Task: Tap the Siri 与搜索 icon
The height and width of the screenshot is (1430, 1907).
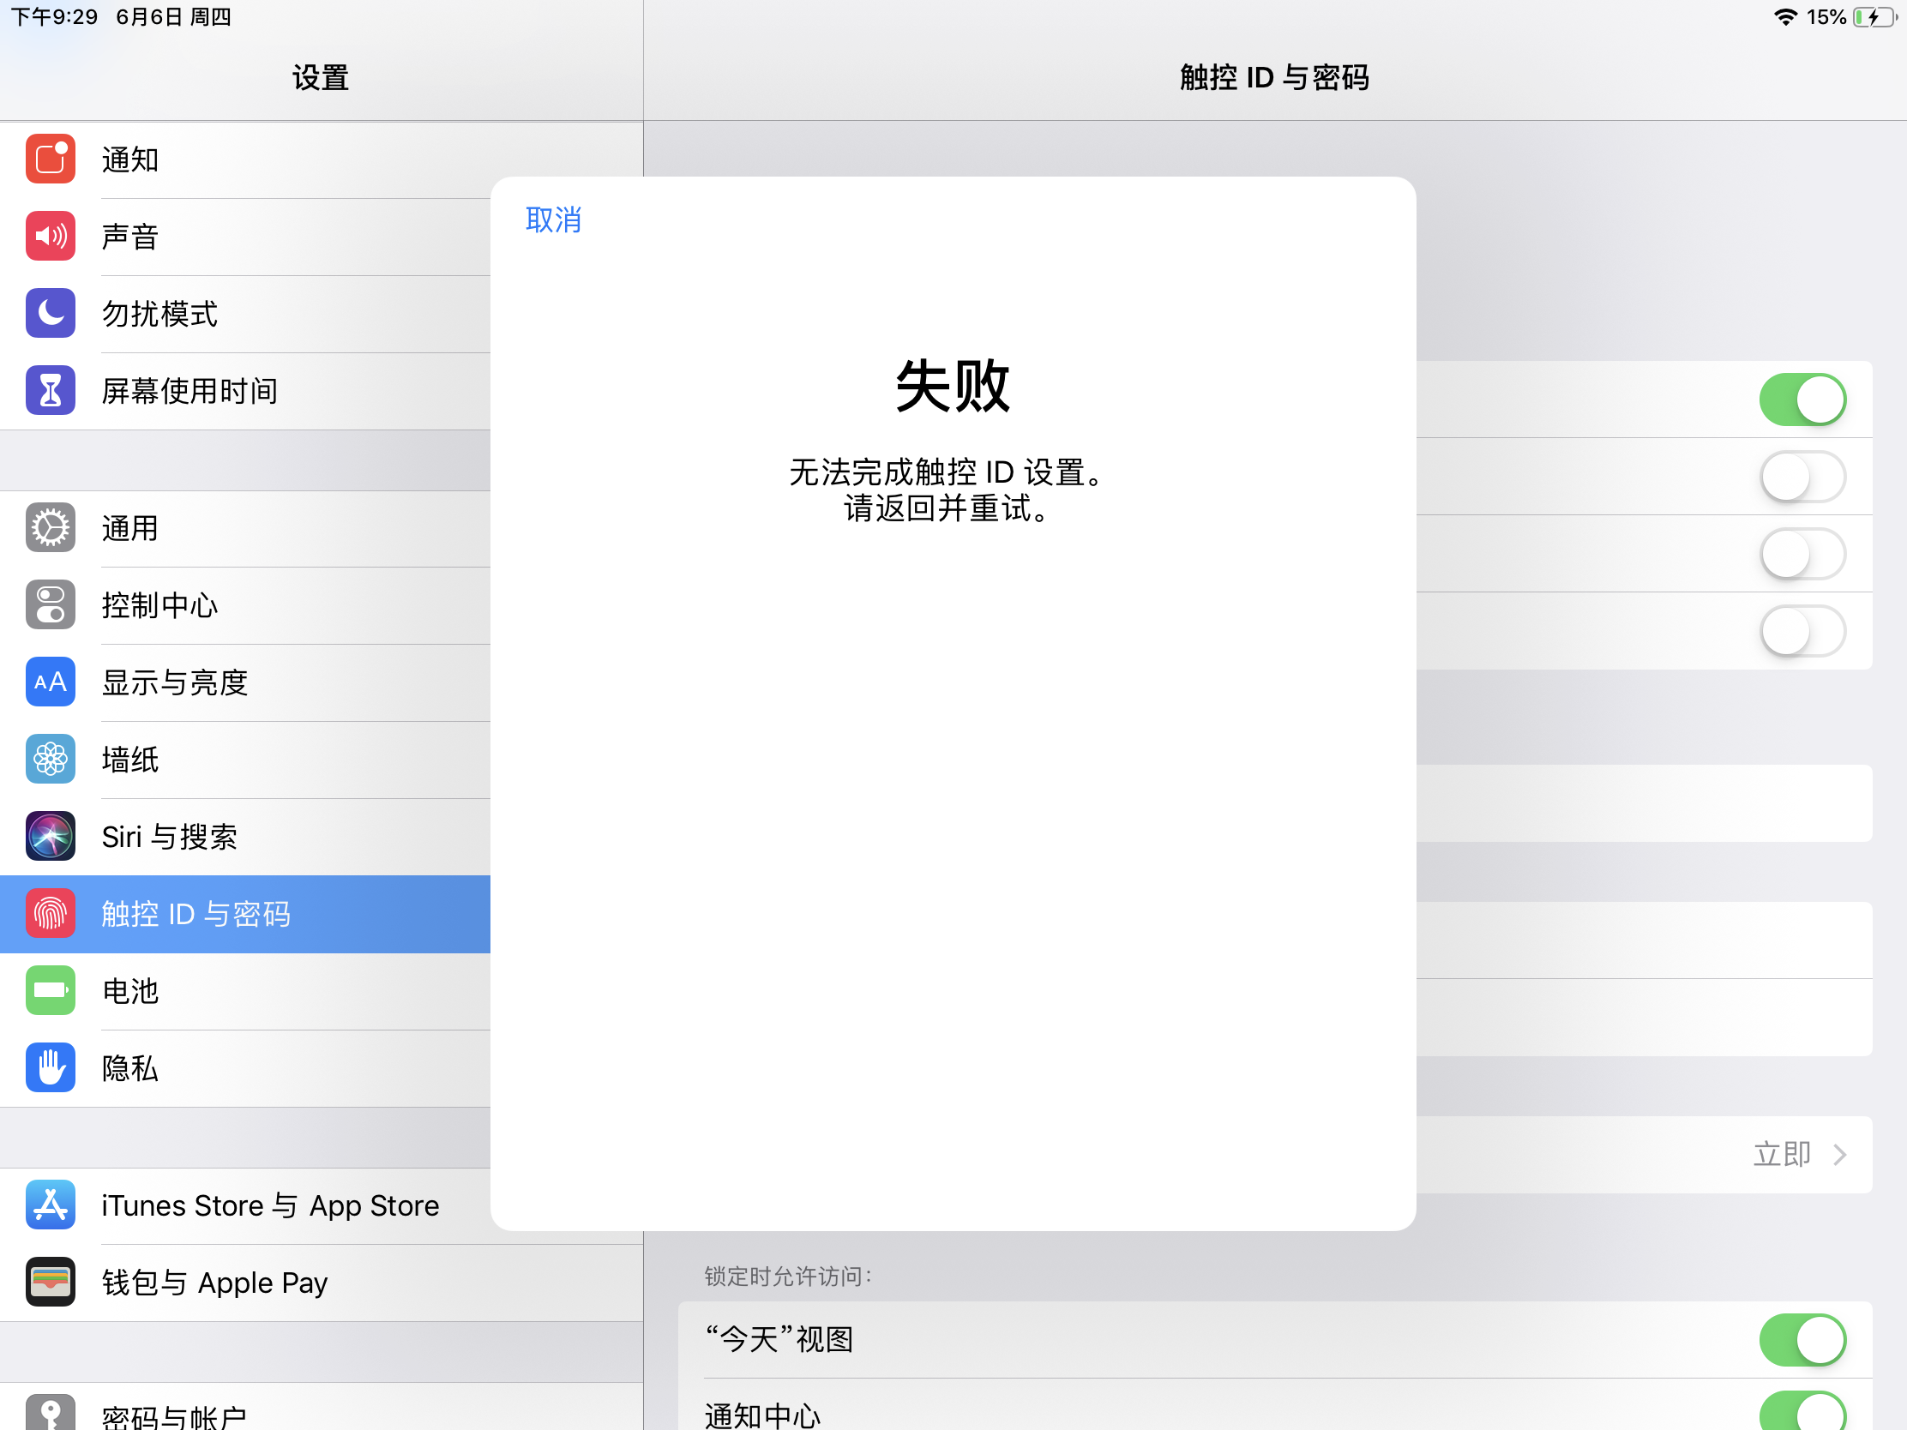Action: tap(50, 836)
